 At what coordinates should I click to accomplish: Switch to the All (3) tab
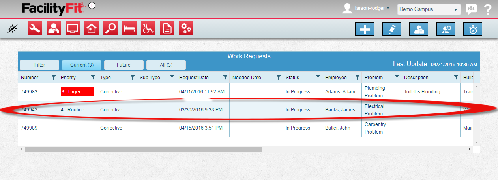point(166,65)
